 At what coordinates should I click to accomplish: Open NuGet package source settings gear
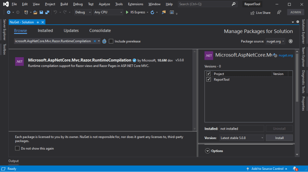click(291, 41)
